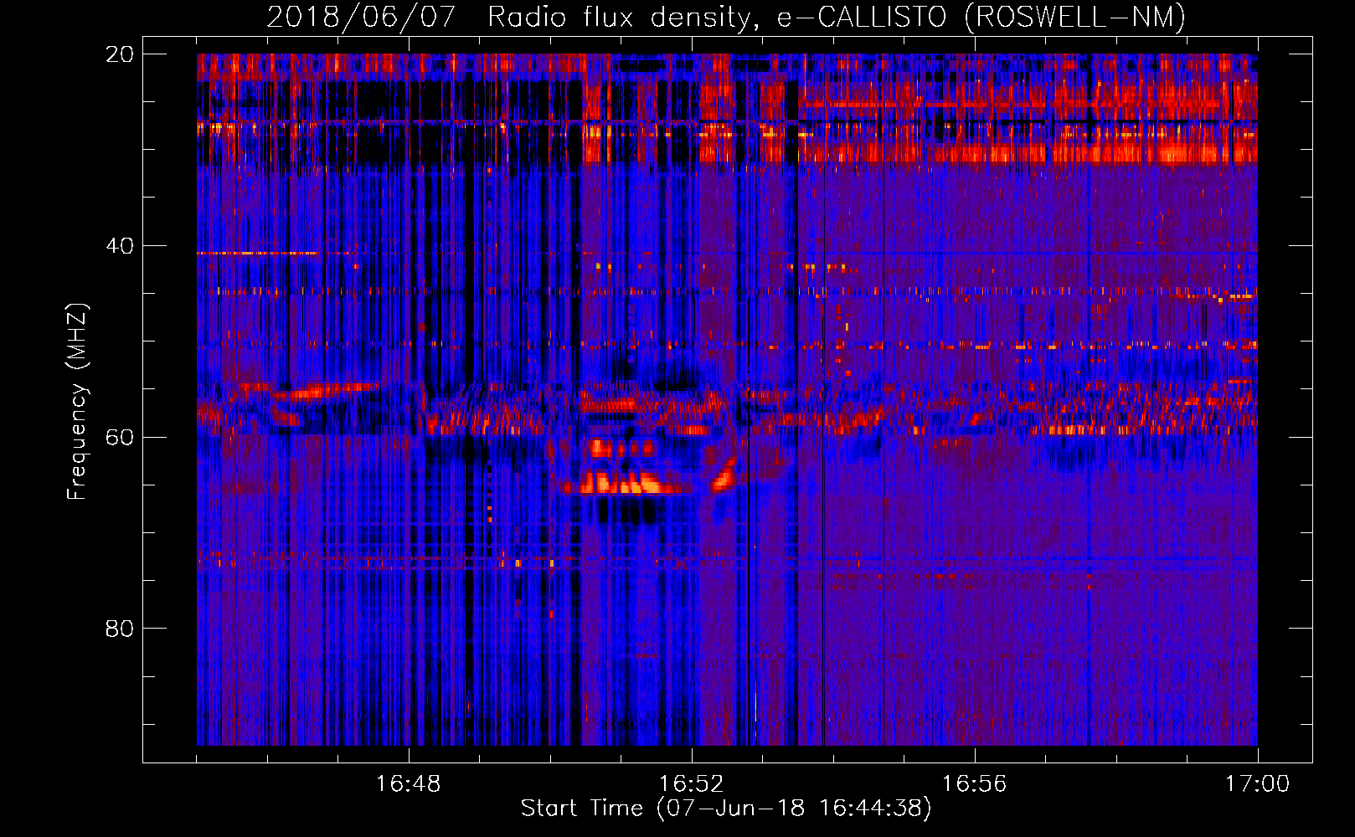The width and height of the screenshot is (1355, 837).
Task: Click the 'Frequency (MHZ)' axis label
Action: pos(76,402)
